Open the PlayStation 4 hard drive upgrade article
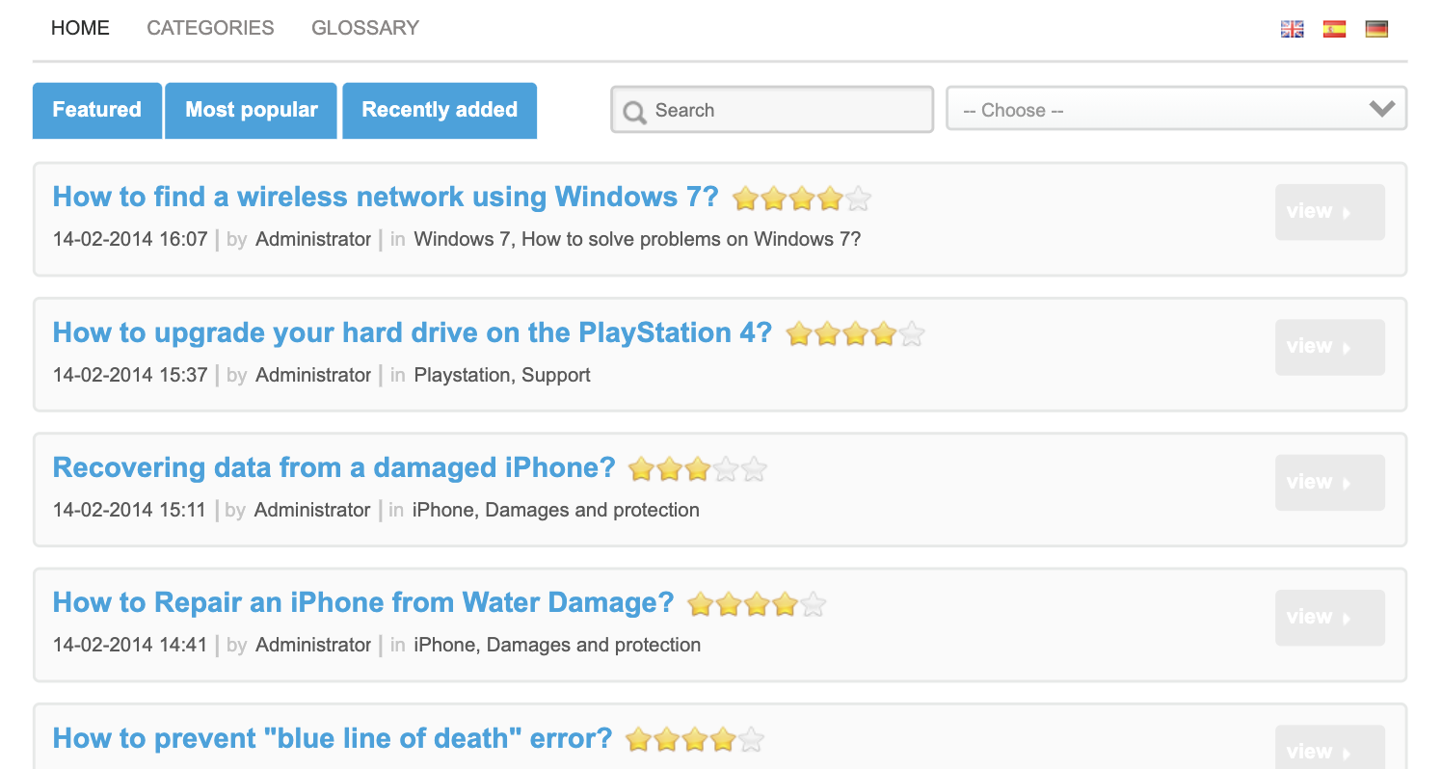 click(413, 332)
